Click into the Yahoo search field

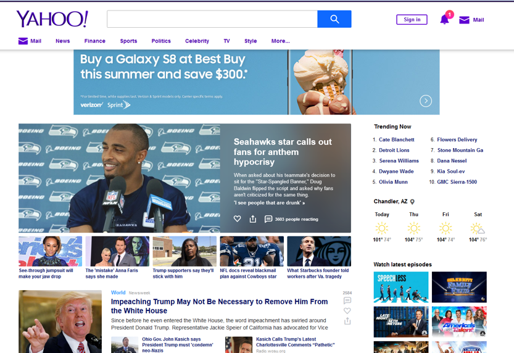click(212, 19)
